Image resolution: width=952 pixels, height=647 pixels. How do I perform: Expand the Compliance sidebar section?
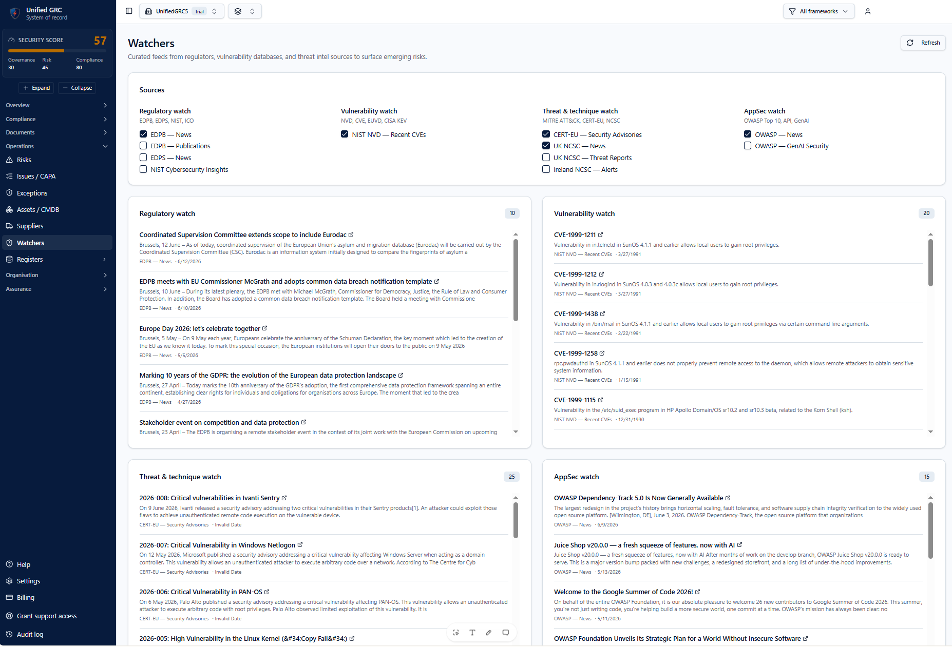click(56, 119)
